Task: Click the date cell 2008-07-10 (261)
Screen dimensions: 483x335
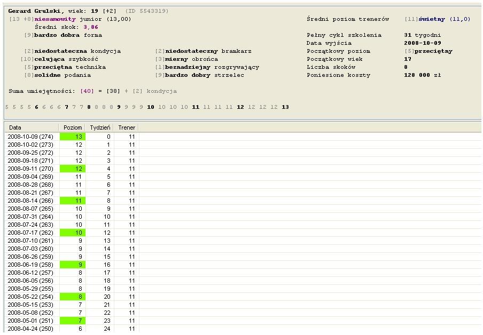Action: pyautogui.click(x=30, y=241)
